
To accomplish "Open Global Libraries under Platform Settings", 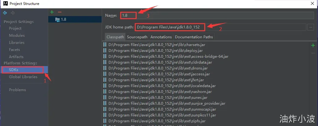I will pyautogui.click(x=23, y=77).
